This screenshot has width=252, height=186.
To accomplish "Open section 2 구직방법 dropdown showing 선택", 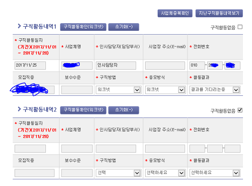I will [x=118, y=173].
